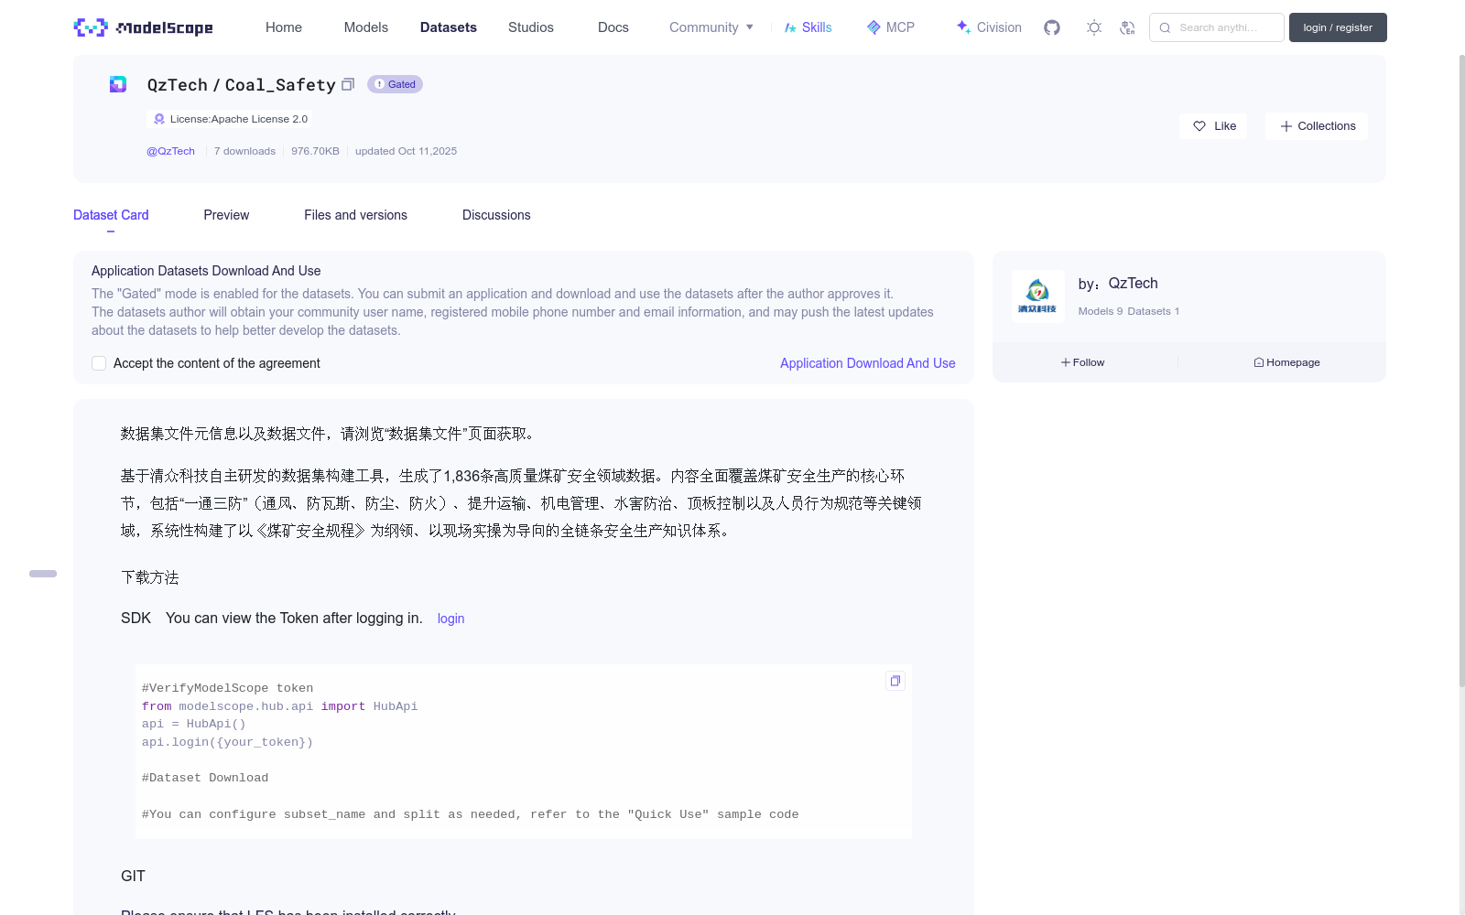Click the login link beside SDK
The width and height of the screenshot is (1465, 915).
pos(450,619)
